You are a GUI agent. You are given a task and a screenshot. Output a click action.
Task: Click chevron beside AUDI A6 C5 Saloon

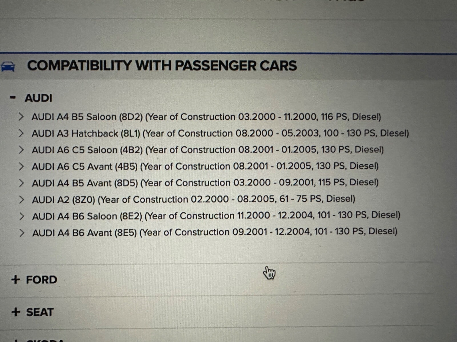(x=21, y=150)
